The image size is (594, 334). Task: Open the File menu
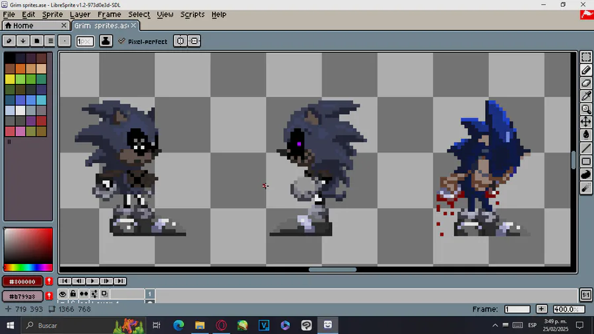(x=9, y=15)
